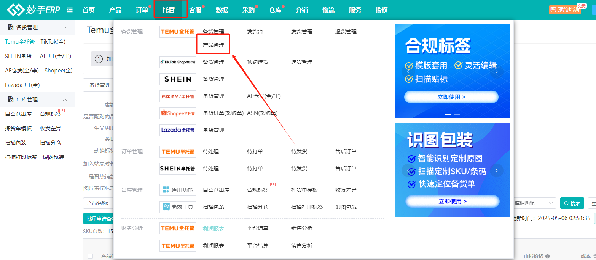The image size is (596, 260).
Task: Click the Shopee全托管 logo
Action: pos(178,113)
